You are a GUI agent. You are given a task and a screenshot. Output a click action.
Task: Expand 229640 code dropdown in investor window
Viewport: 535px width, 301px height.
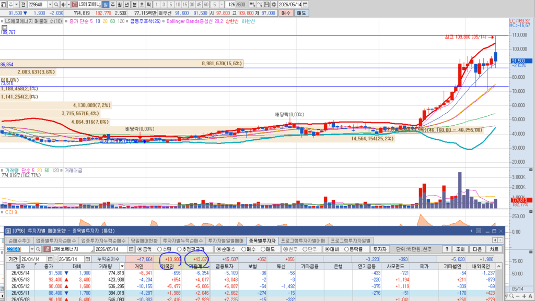click(x=32, y=249)
